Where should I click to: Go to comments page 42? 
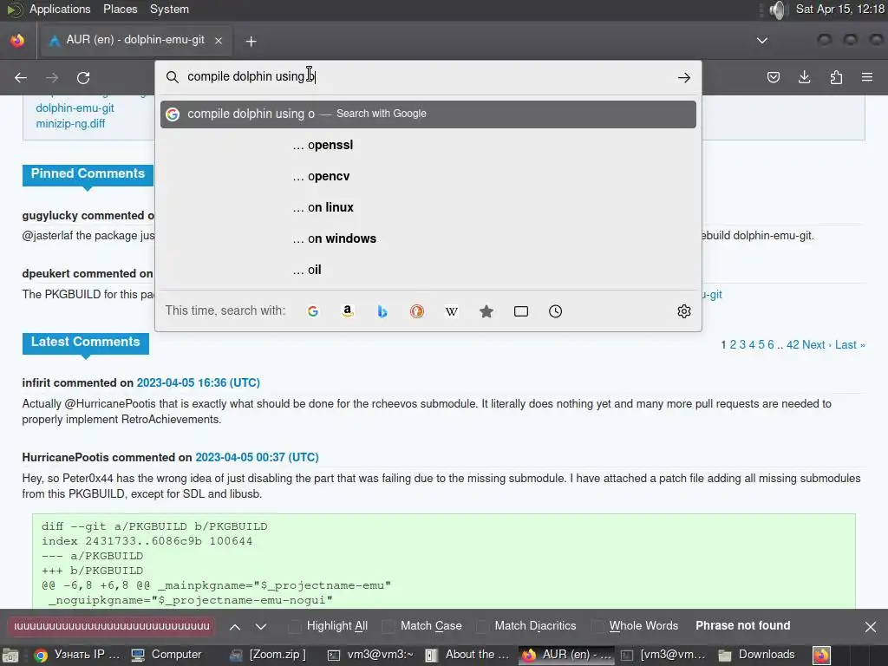click(793, 345)
